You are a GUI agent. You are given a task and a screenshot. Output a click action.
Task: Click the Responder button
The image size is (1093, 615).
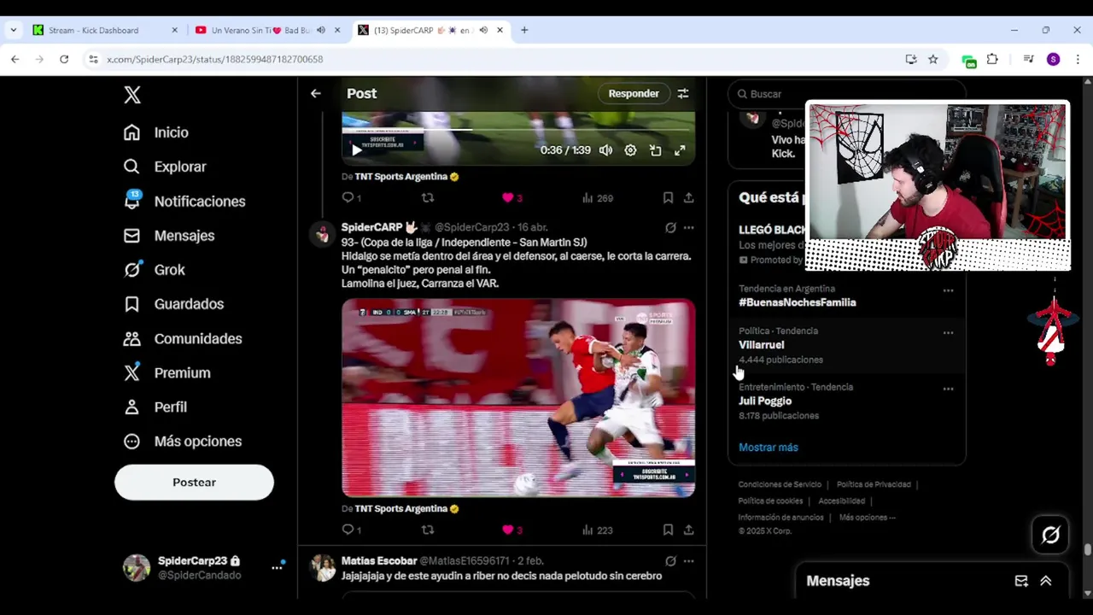[634, 93]
